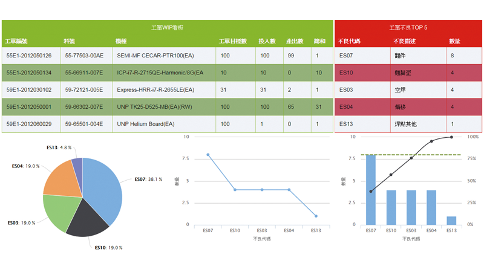Click the 料號 column header
This screenshot has height=272, width=484.
[70, 41]
